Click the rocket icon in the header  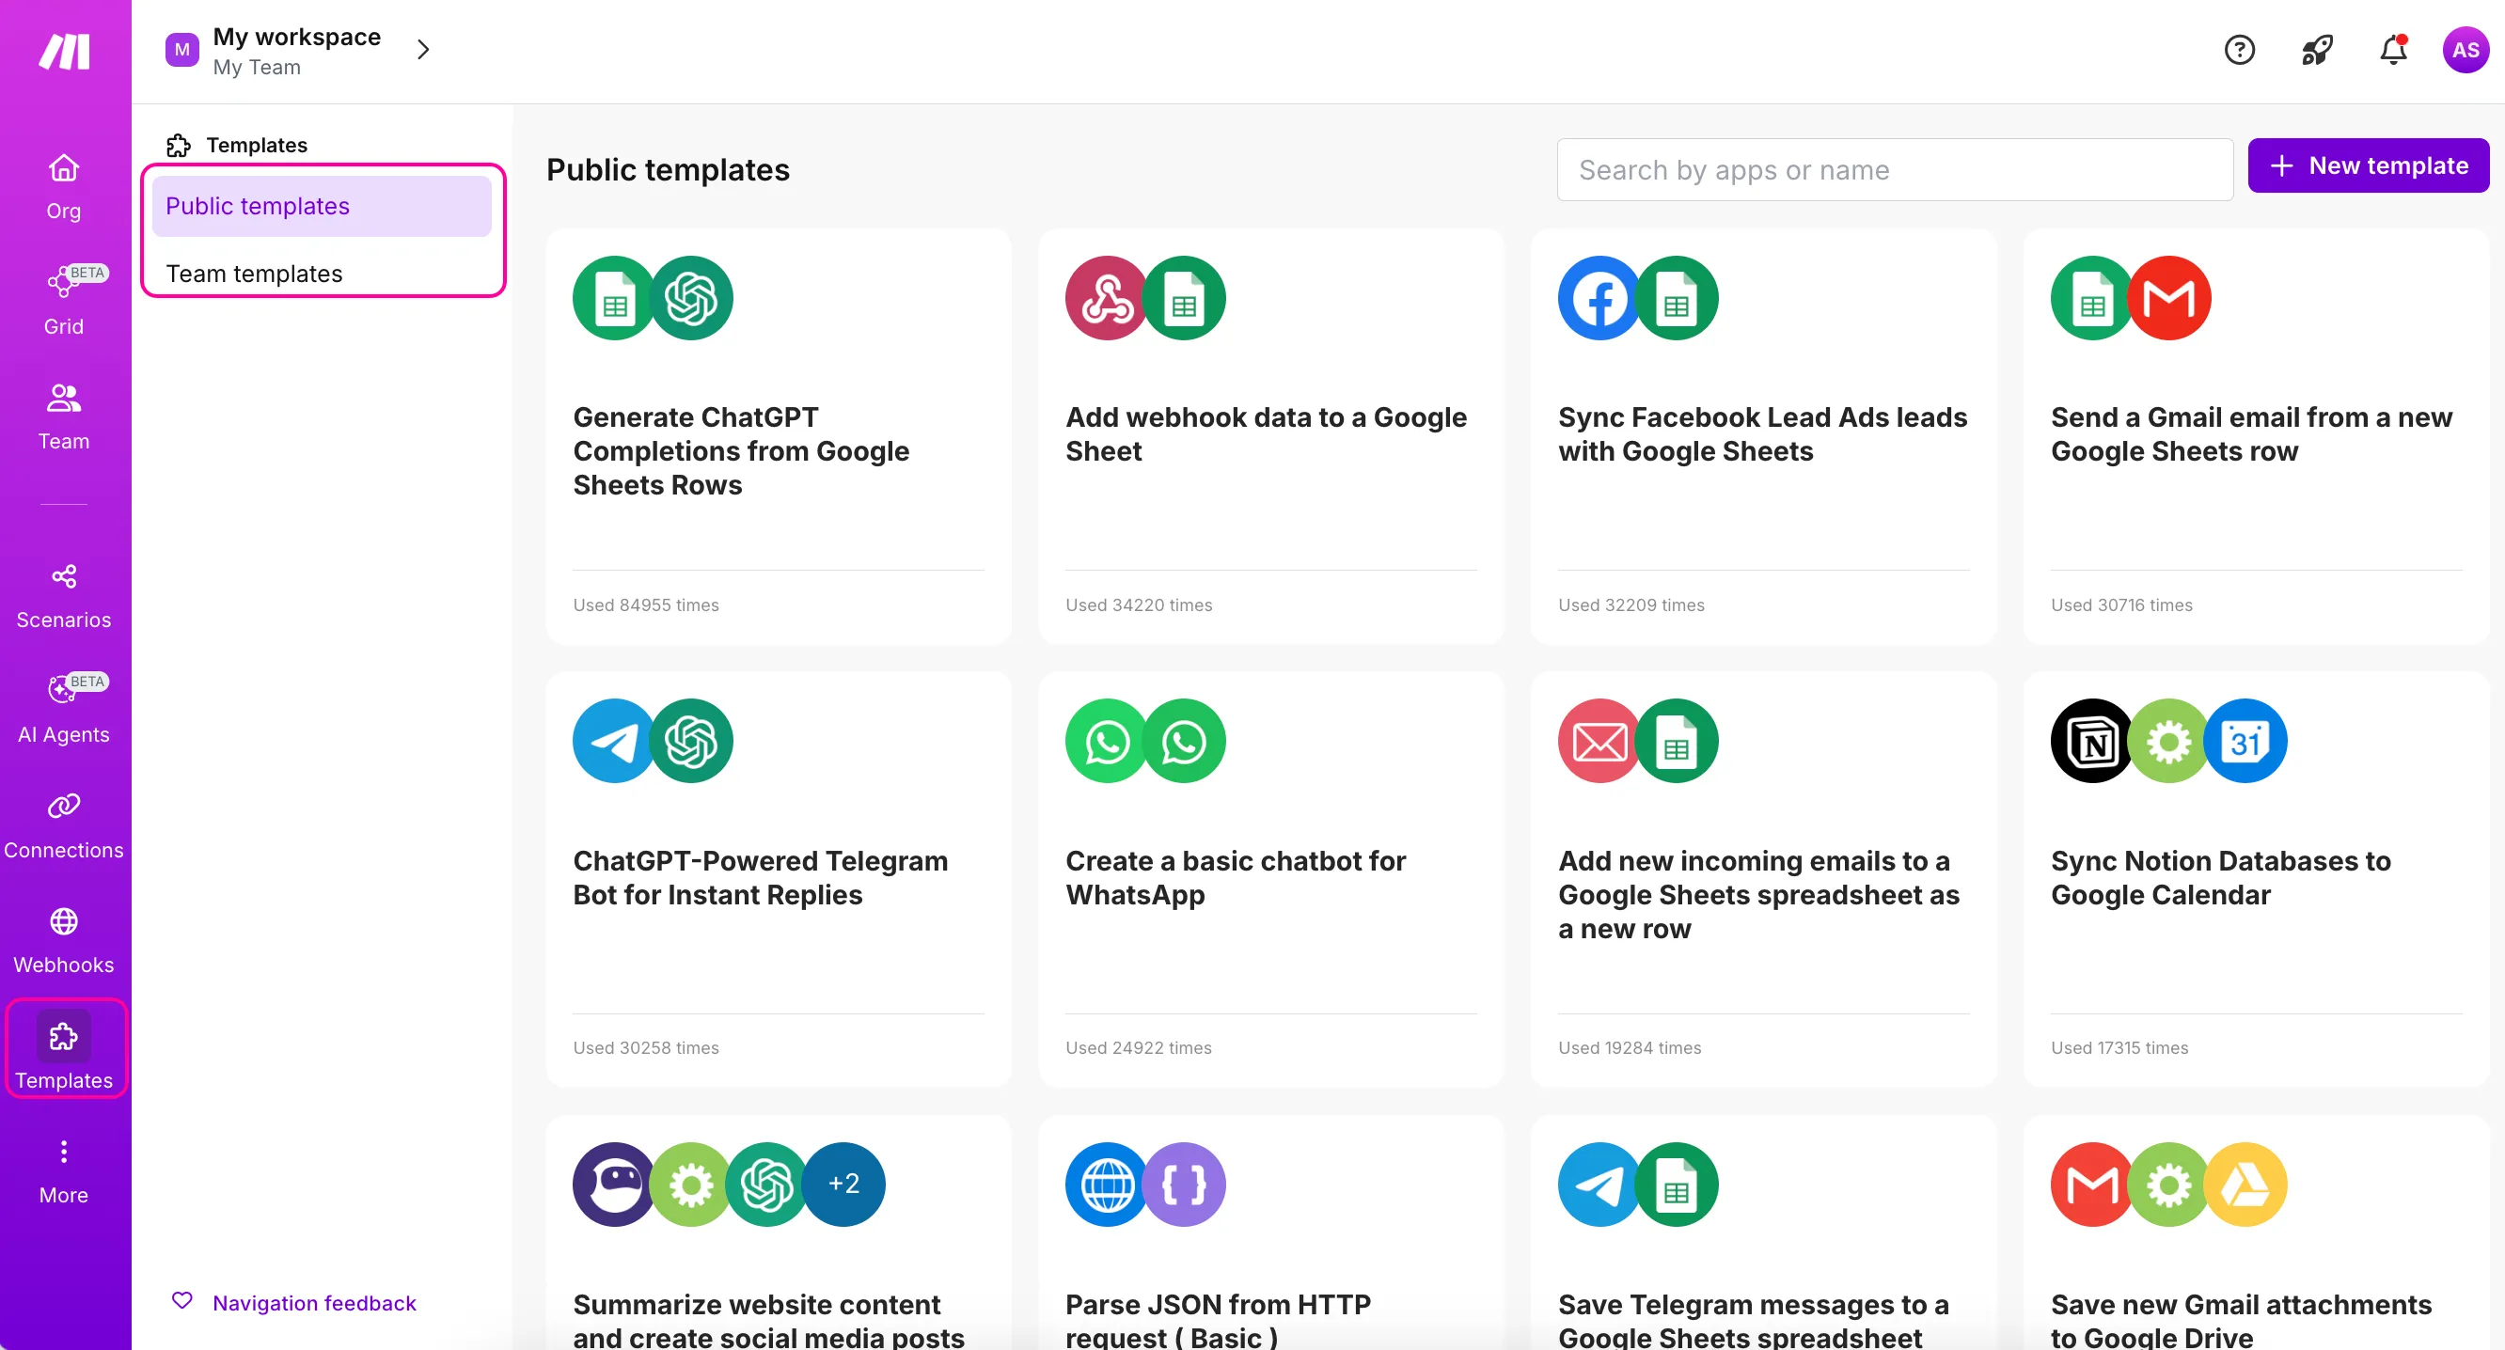[x=2316, y=50]
